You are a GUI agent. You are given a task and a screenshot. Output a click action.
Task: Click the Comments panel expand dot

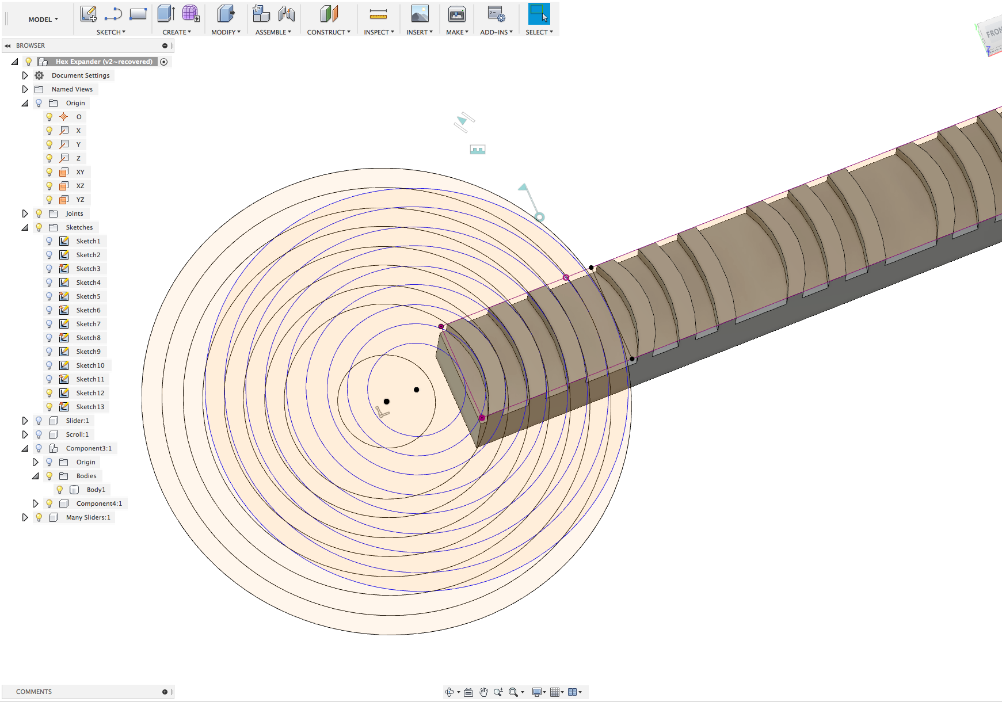pos(165,692)
